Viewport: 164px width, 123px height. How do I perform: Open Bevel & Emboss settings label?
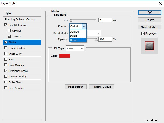pos(18,25)
